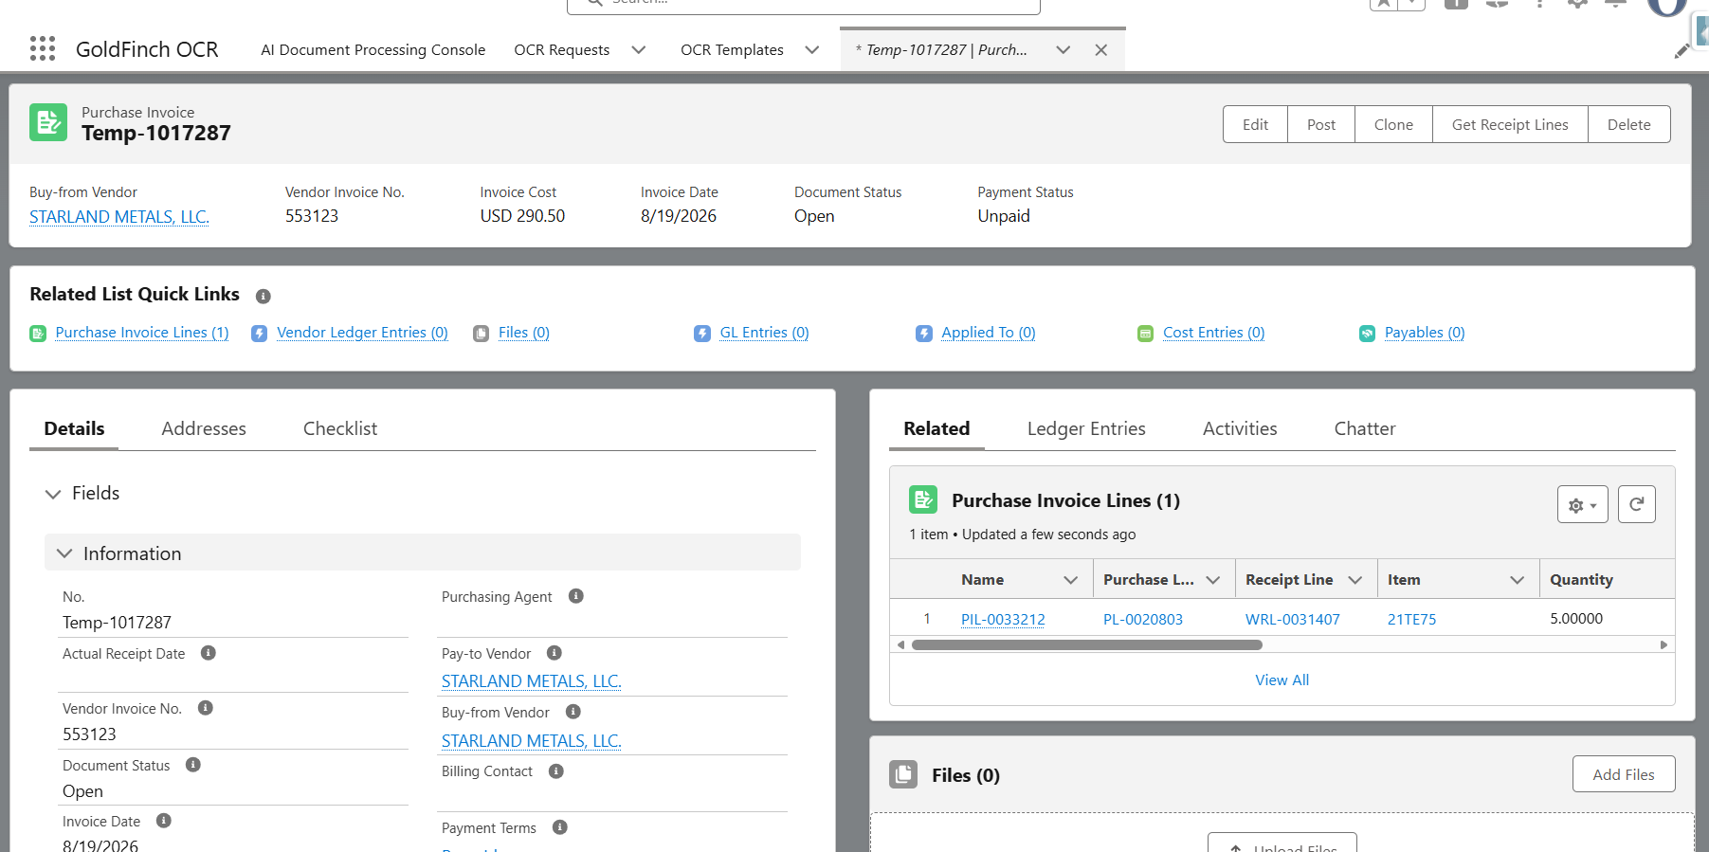
Task: Click info icon beside Buy-from Vendor in Details
Action: 573,712
